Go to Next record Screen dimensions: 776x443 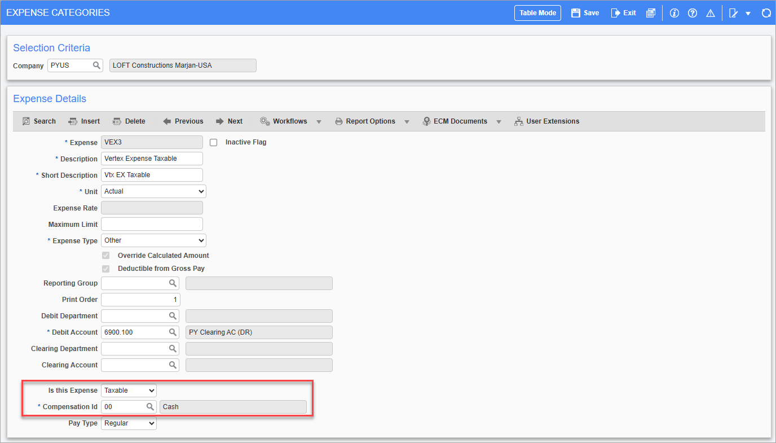pyautogui.click(x=229, y=121)
